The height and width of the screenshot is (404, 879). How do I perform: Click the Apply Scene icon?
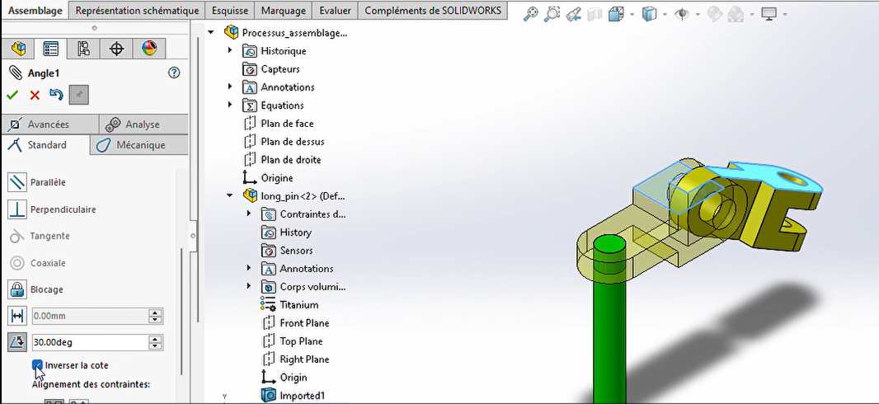click(x=736, y=15)
